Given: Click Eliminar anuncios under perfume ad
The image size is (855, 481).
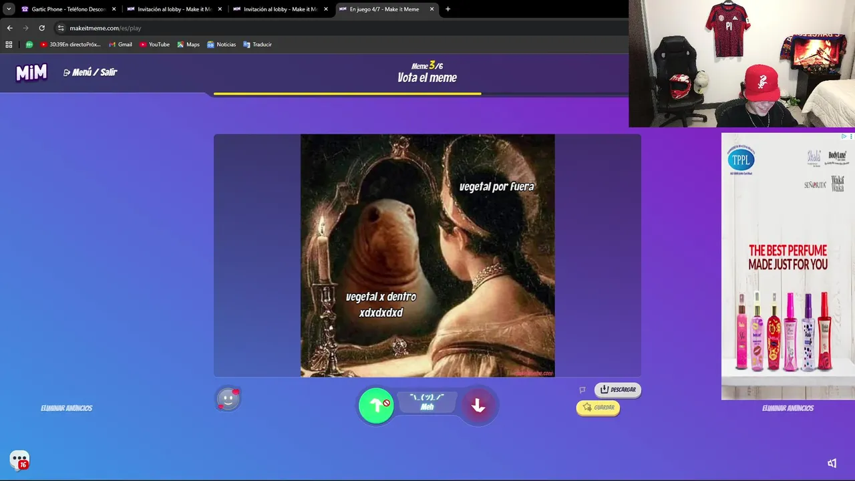Looking at the screenshot, I should click(788, 408).
